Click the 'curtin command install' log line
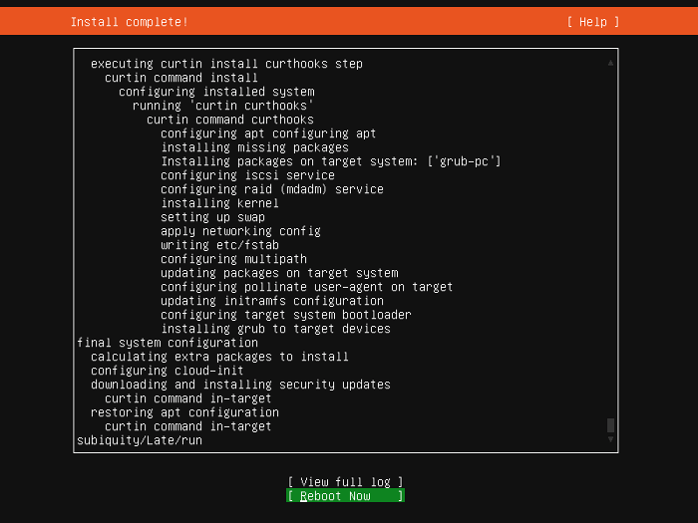698x523 pixels. click(x=181, y=78)
